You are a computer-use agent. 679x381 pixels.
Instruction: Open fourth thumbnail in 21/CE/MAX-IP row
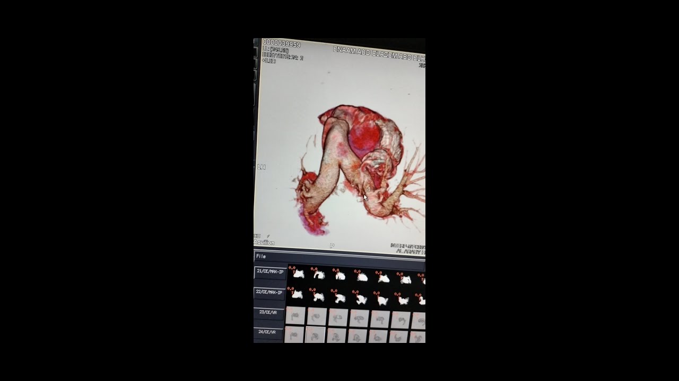[x=361, y=276]
